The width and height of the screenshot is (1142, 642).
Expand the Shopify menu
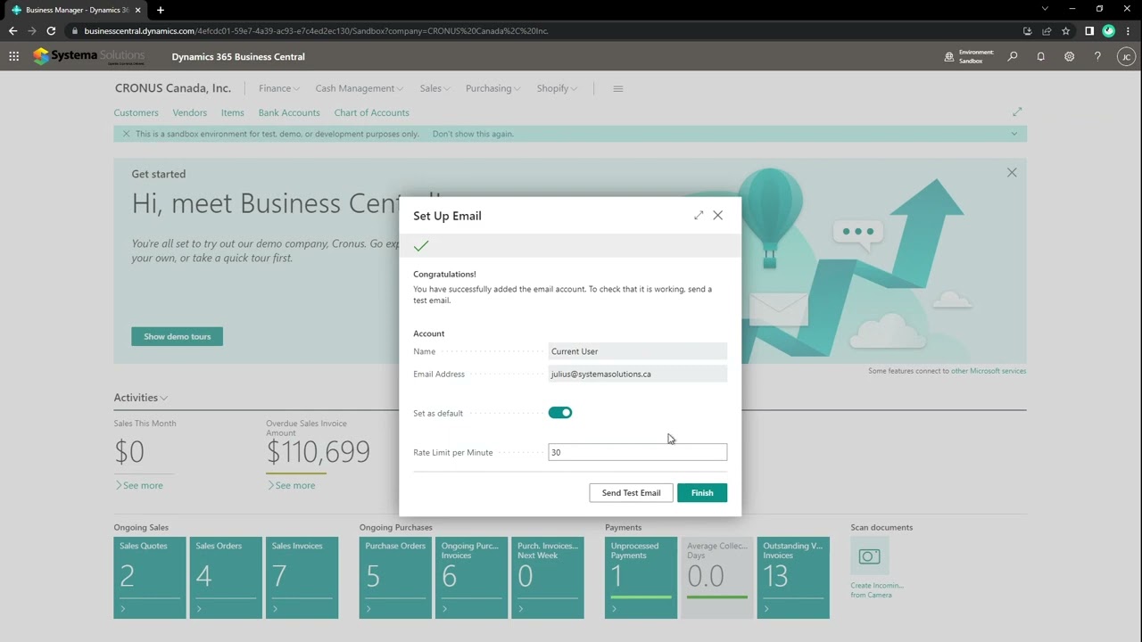tap(557, 88)
